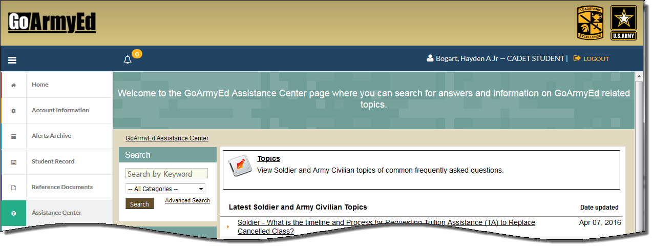Image resolution: width=653 pixels, height=248 pixels.
Task: Click the Home house icon in sidebar
Action: point(13,85)
